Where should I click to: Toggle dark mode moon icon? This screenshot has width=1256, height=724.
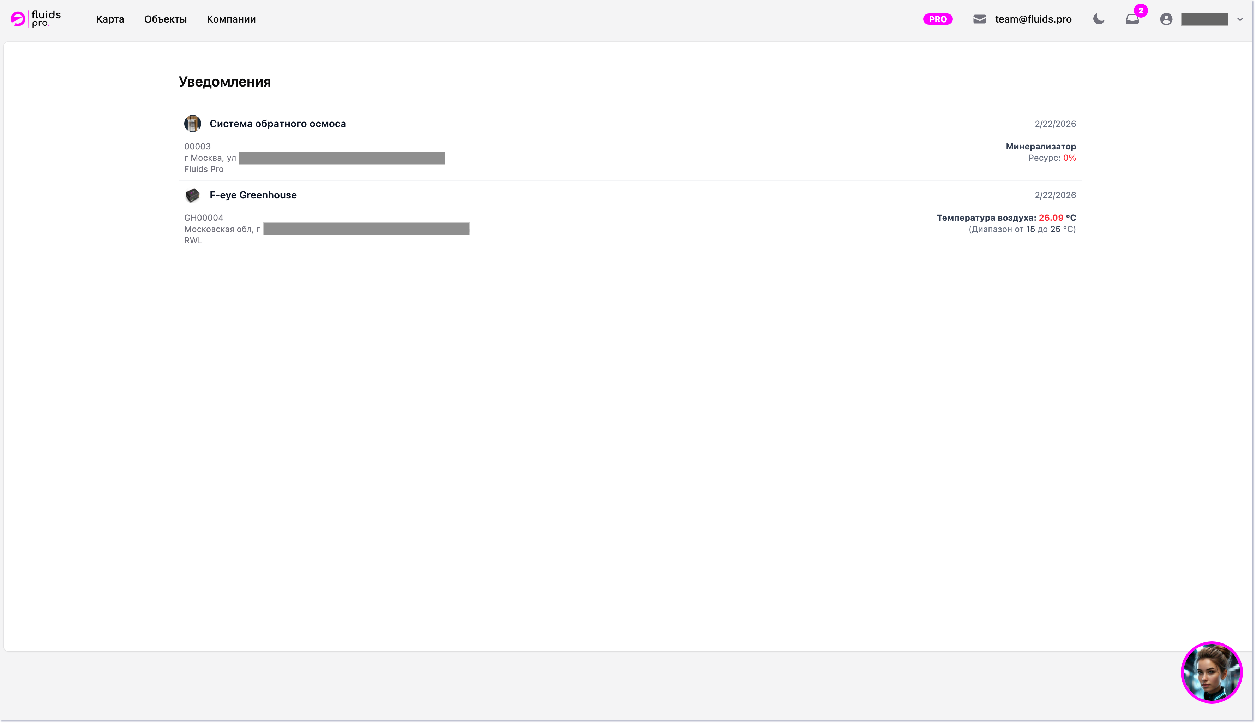1099,19
